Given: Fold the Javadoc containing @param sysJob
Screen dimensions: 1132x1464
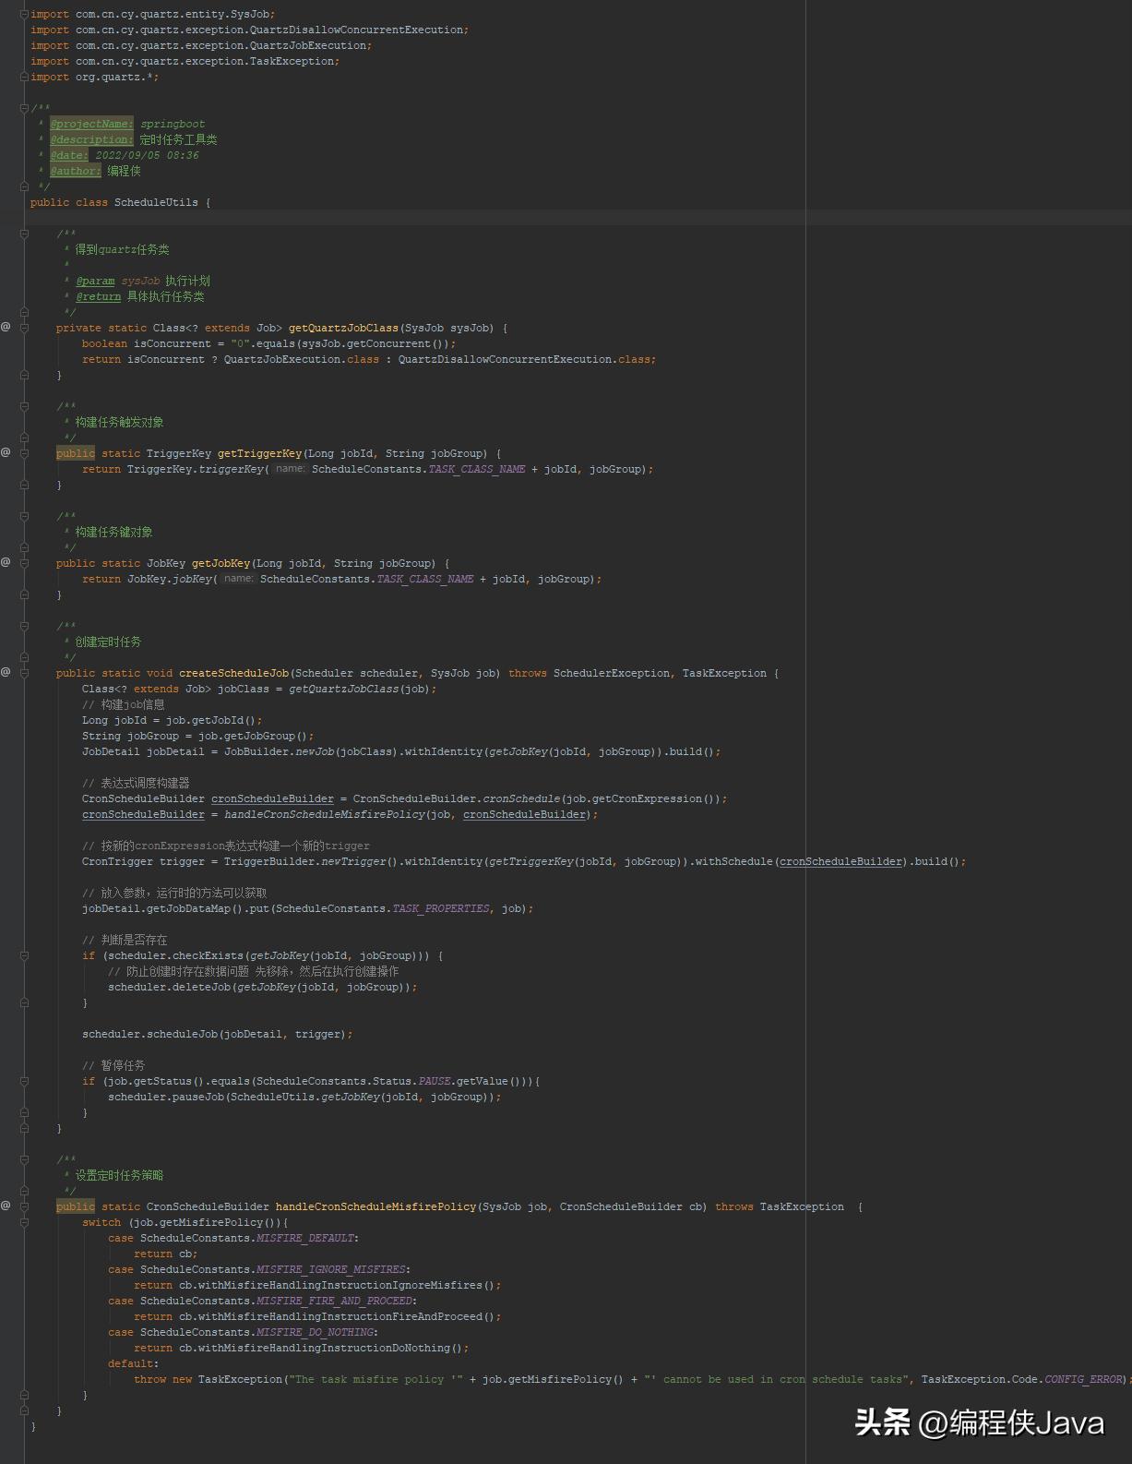Looking at the screenshot, I should tap(25, 234).
